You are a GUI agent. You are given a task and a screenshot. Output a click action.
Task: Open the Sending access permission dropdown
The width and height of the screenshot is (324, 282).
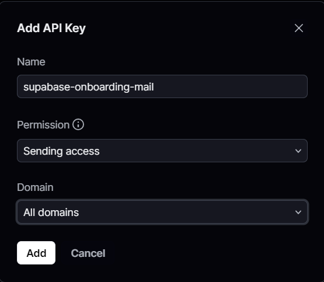pyautogui.click(x=162, y=151)
